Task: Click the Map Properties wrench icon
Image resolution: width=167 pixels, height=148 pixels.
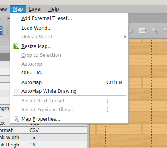Action: point(16,119)
